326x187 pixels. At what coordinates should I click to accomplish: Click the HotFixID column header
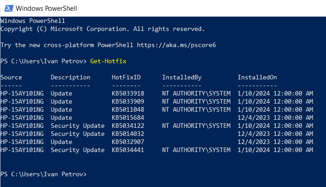coord(126,78)
